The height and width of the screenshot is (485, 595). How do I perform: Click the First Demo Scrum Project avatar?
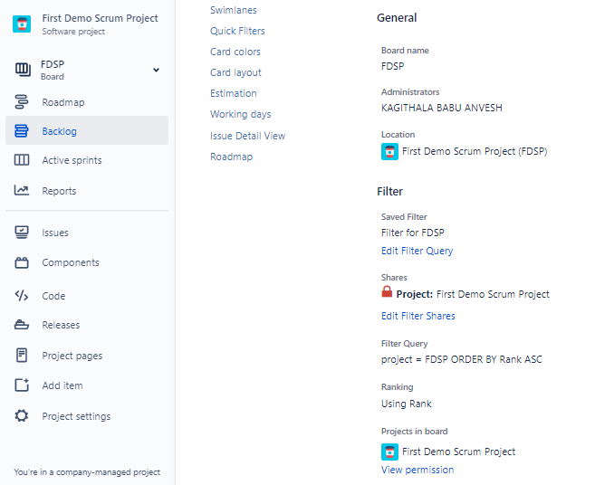click(22, 24)
